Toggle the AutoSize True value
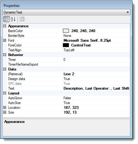Screen dimensions: 138x144 (x=96, y=103)
